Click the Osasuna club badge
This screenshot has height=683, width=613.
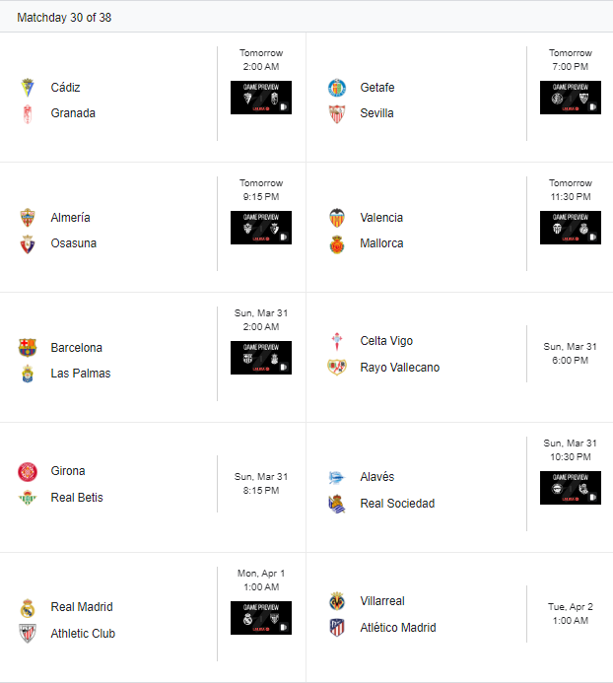pyautogui.click(x=28, y=244)
